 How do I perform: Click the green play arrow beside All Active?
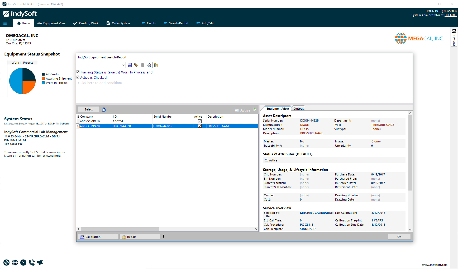coord(255,109)
